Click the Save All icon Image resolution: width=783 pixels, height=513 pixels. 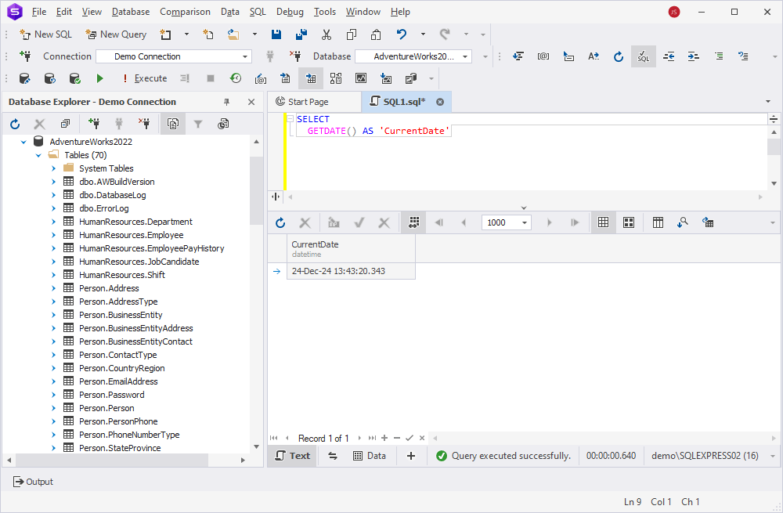click(x=301, y=34)
